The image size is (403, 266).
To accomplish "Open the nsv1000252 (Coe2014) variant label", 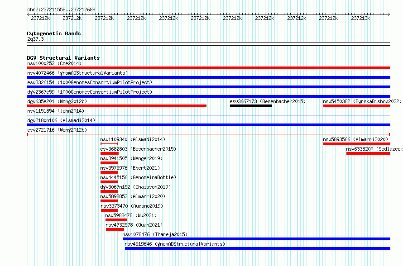I will (x=54, y=63).
